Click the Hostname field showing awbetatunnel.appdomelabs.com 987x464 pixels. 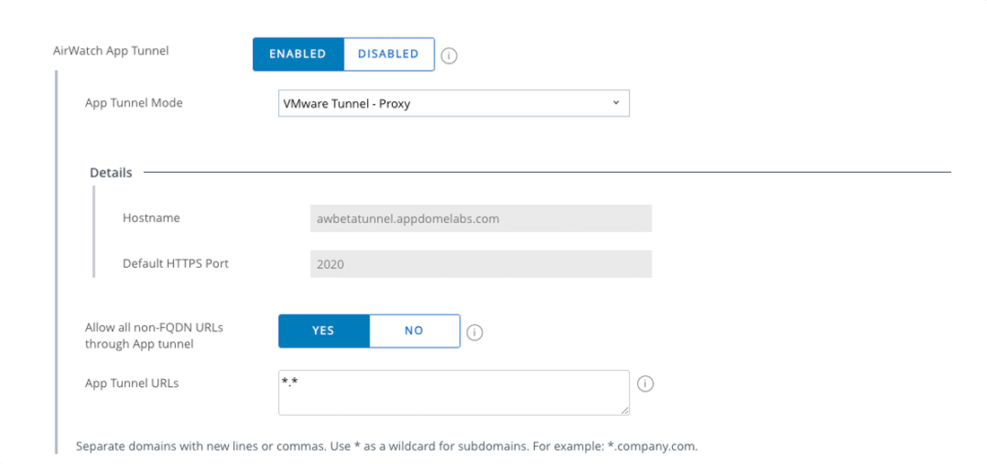pyautogui.click(x=480, y=219)
